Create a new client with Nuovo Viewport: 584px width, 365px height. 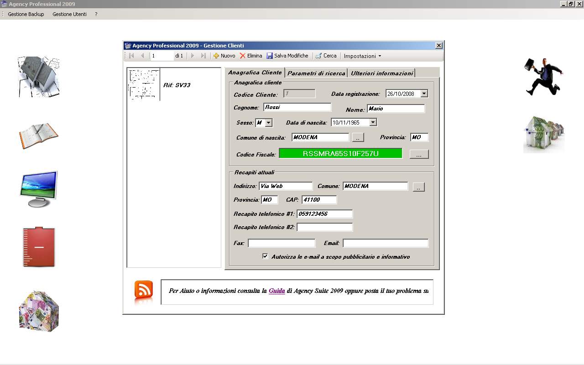tap(224, 56)
